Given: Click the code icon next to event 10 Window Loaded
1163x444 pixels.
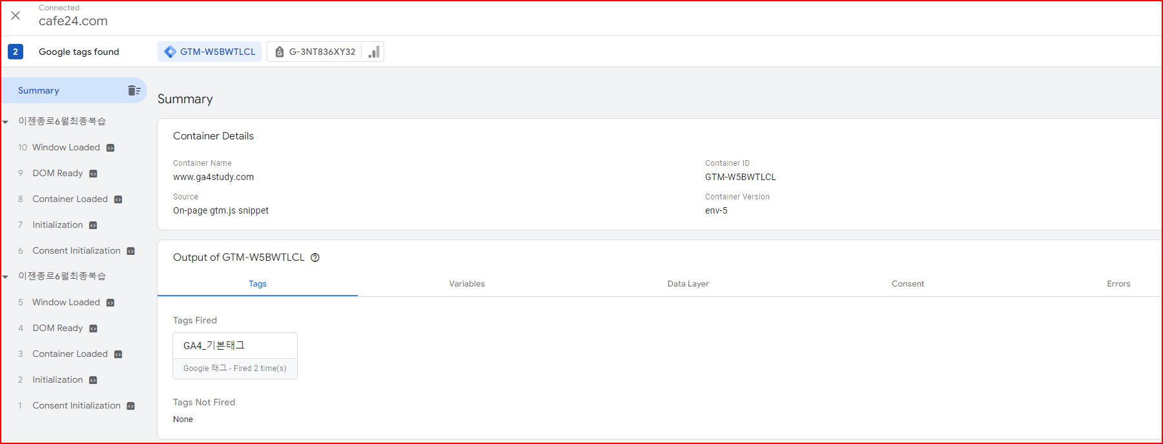Looking at the screenshot, I should click(110, 148).
